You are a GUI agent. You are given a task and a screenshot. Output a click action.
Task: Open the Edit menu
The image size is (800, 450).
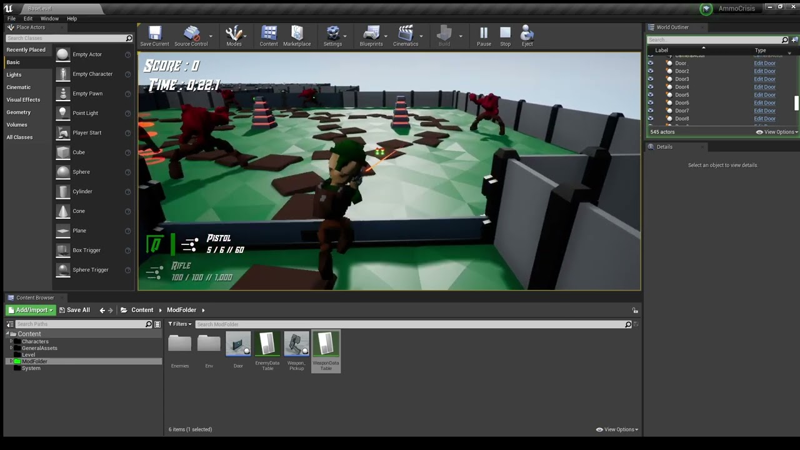28,19
